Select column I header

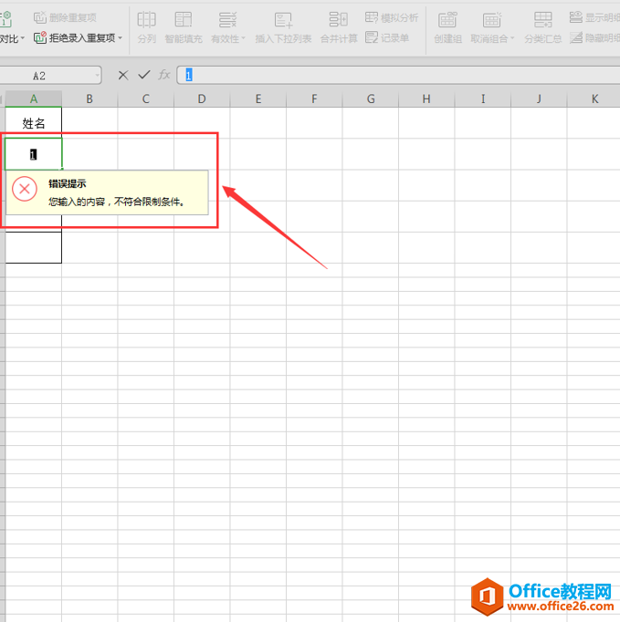(483, 98)
